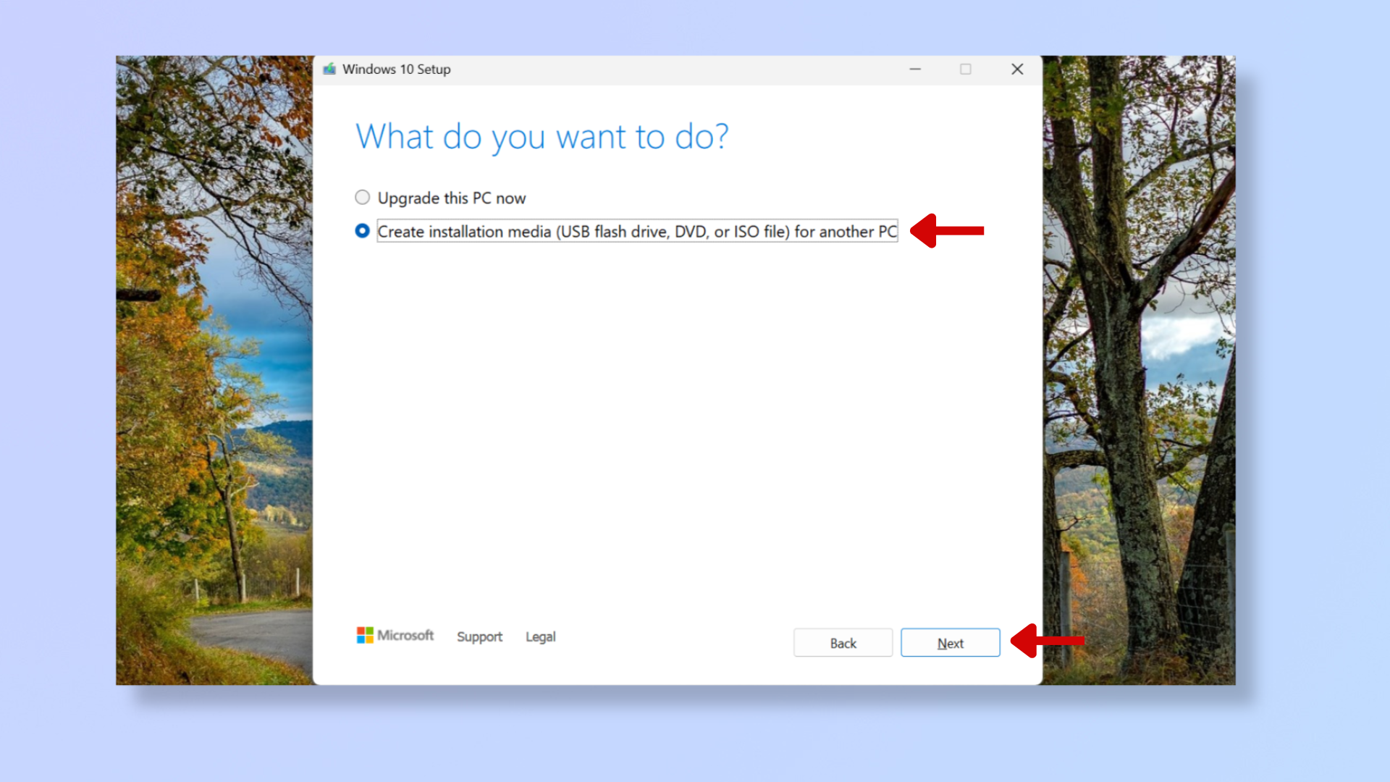1390x782 pixels.
Task: Select 'Upgrade this PC now' option
Action: [x=363, y=198]
